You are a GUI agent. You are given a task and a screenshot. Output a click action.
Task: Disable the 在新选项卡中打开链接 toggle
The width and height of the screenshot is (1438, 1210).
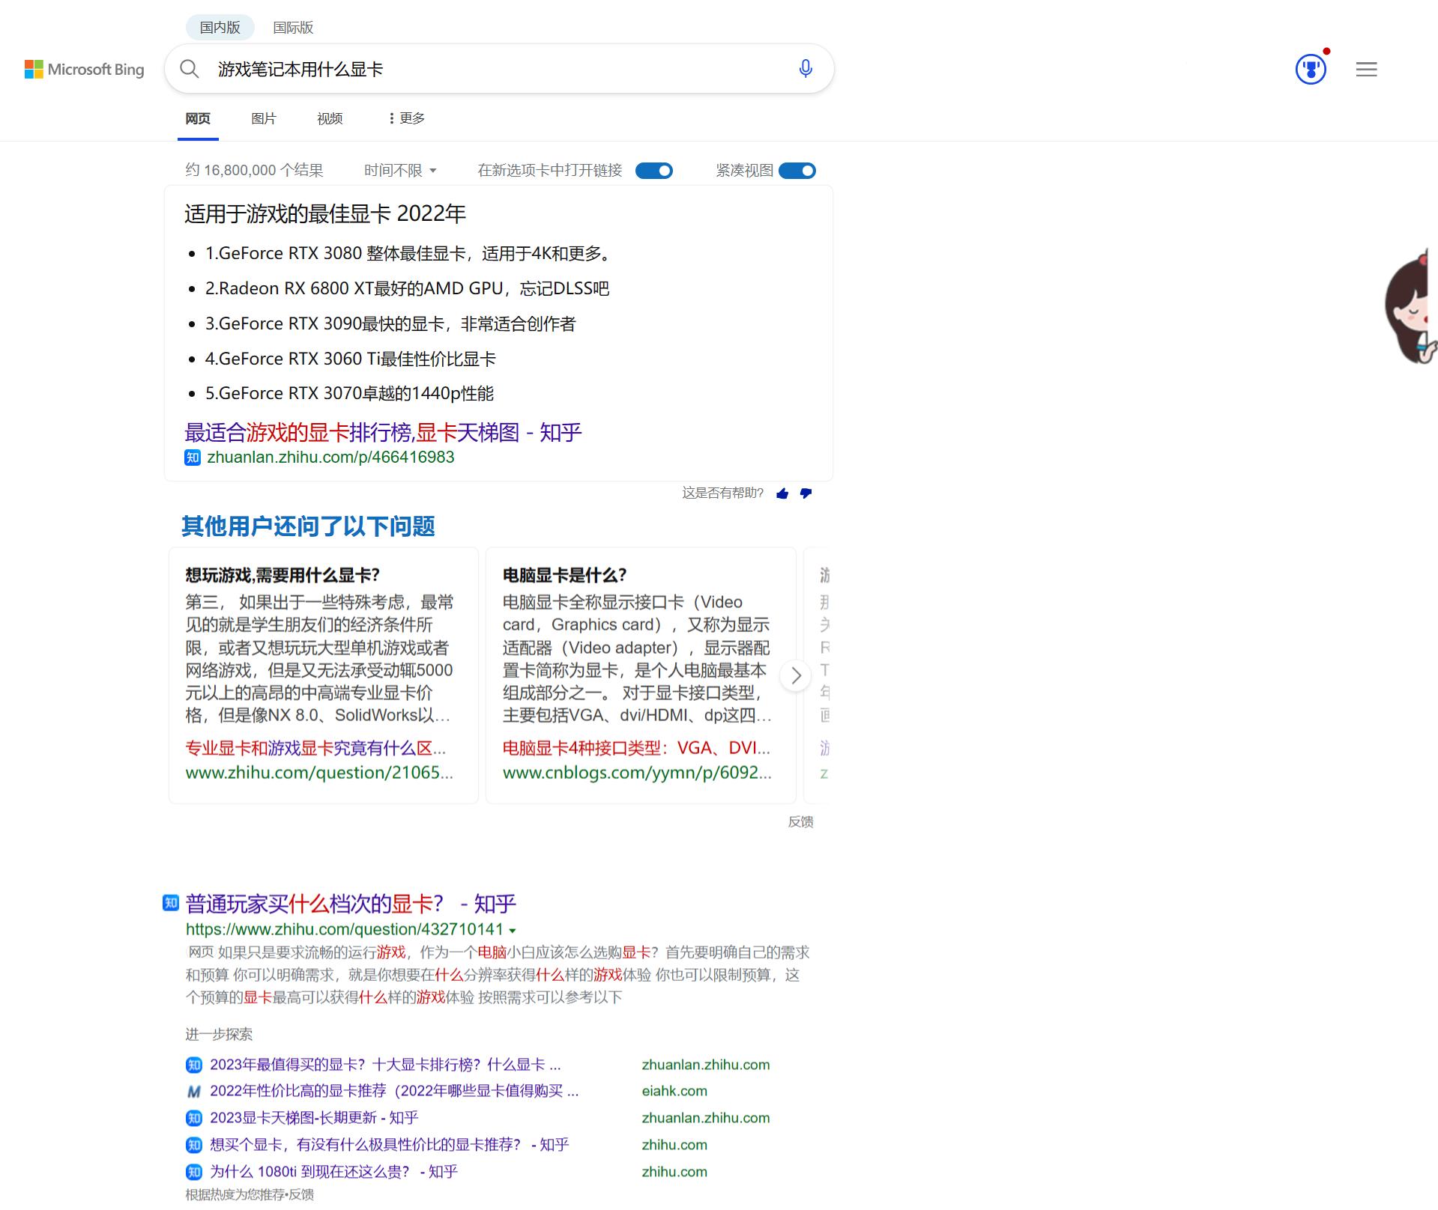coord(653,170)
